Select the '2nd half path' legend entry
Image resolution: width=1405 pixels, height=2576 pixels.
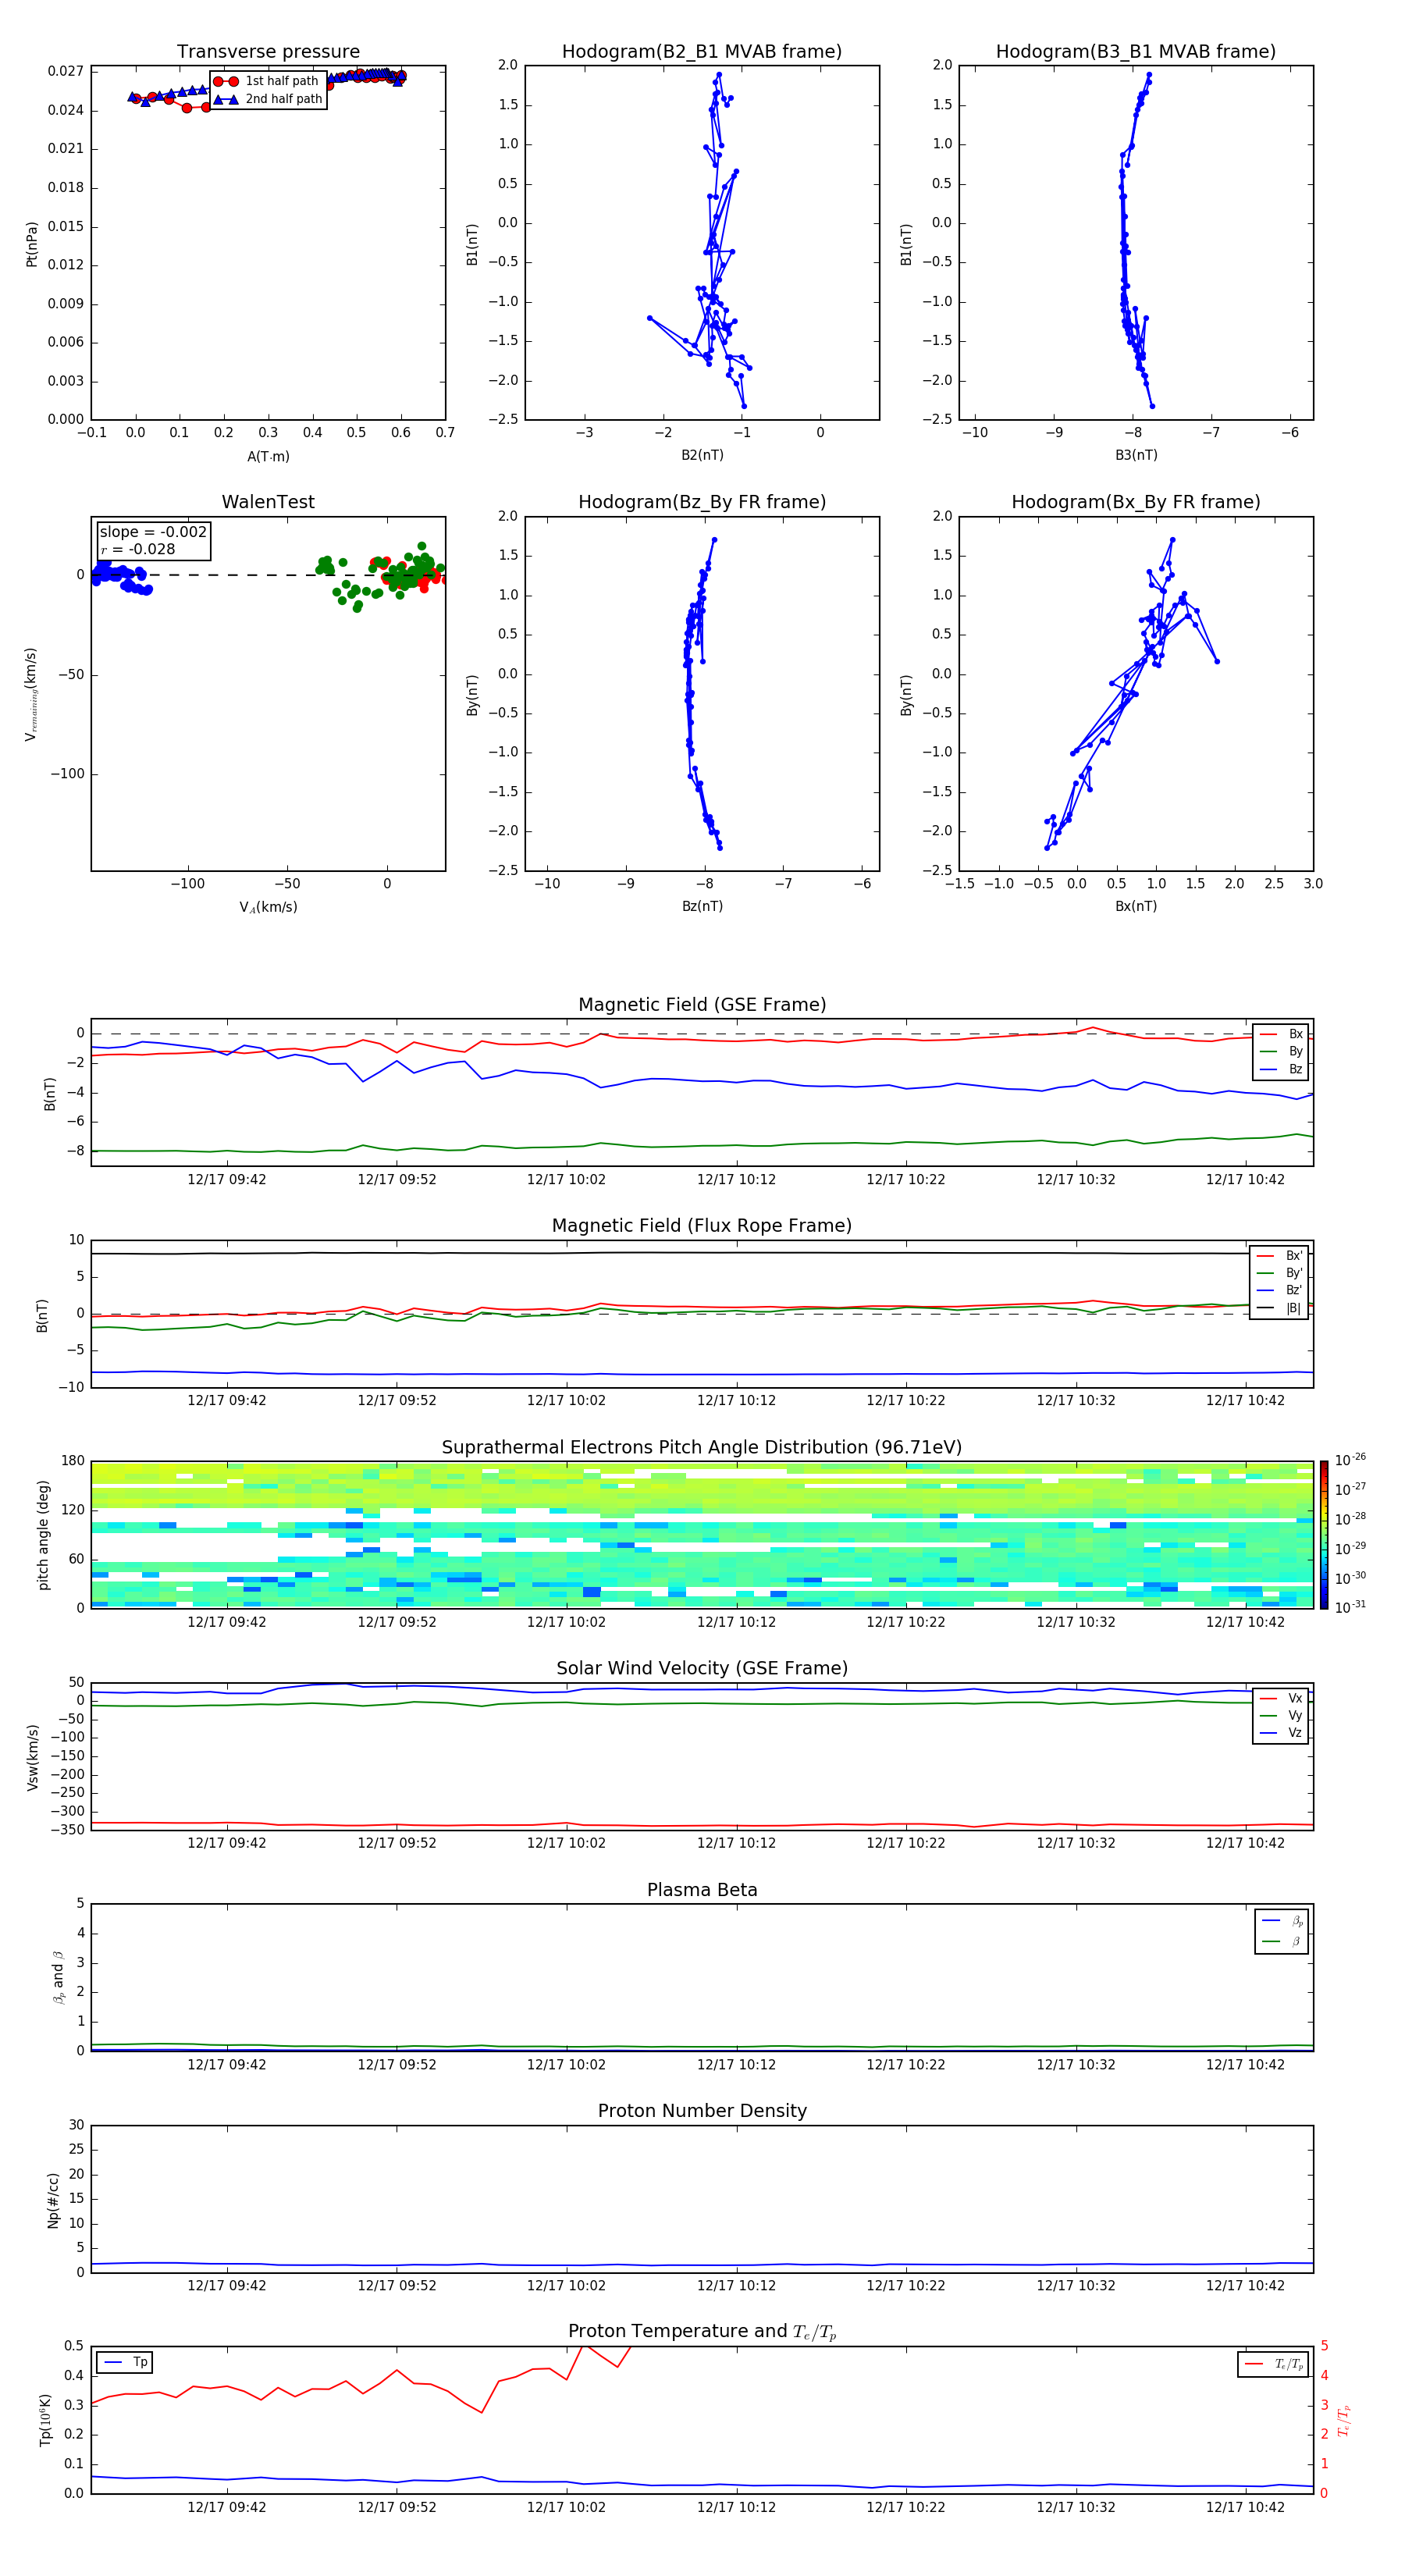tap(268, 99)
